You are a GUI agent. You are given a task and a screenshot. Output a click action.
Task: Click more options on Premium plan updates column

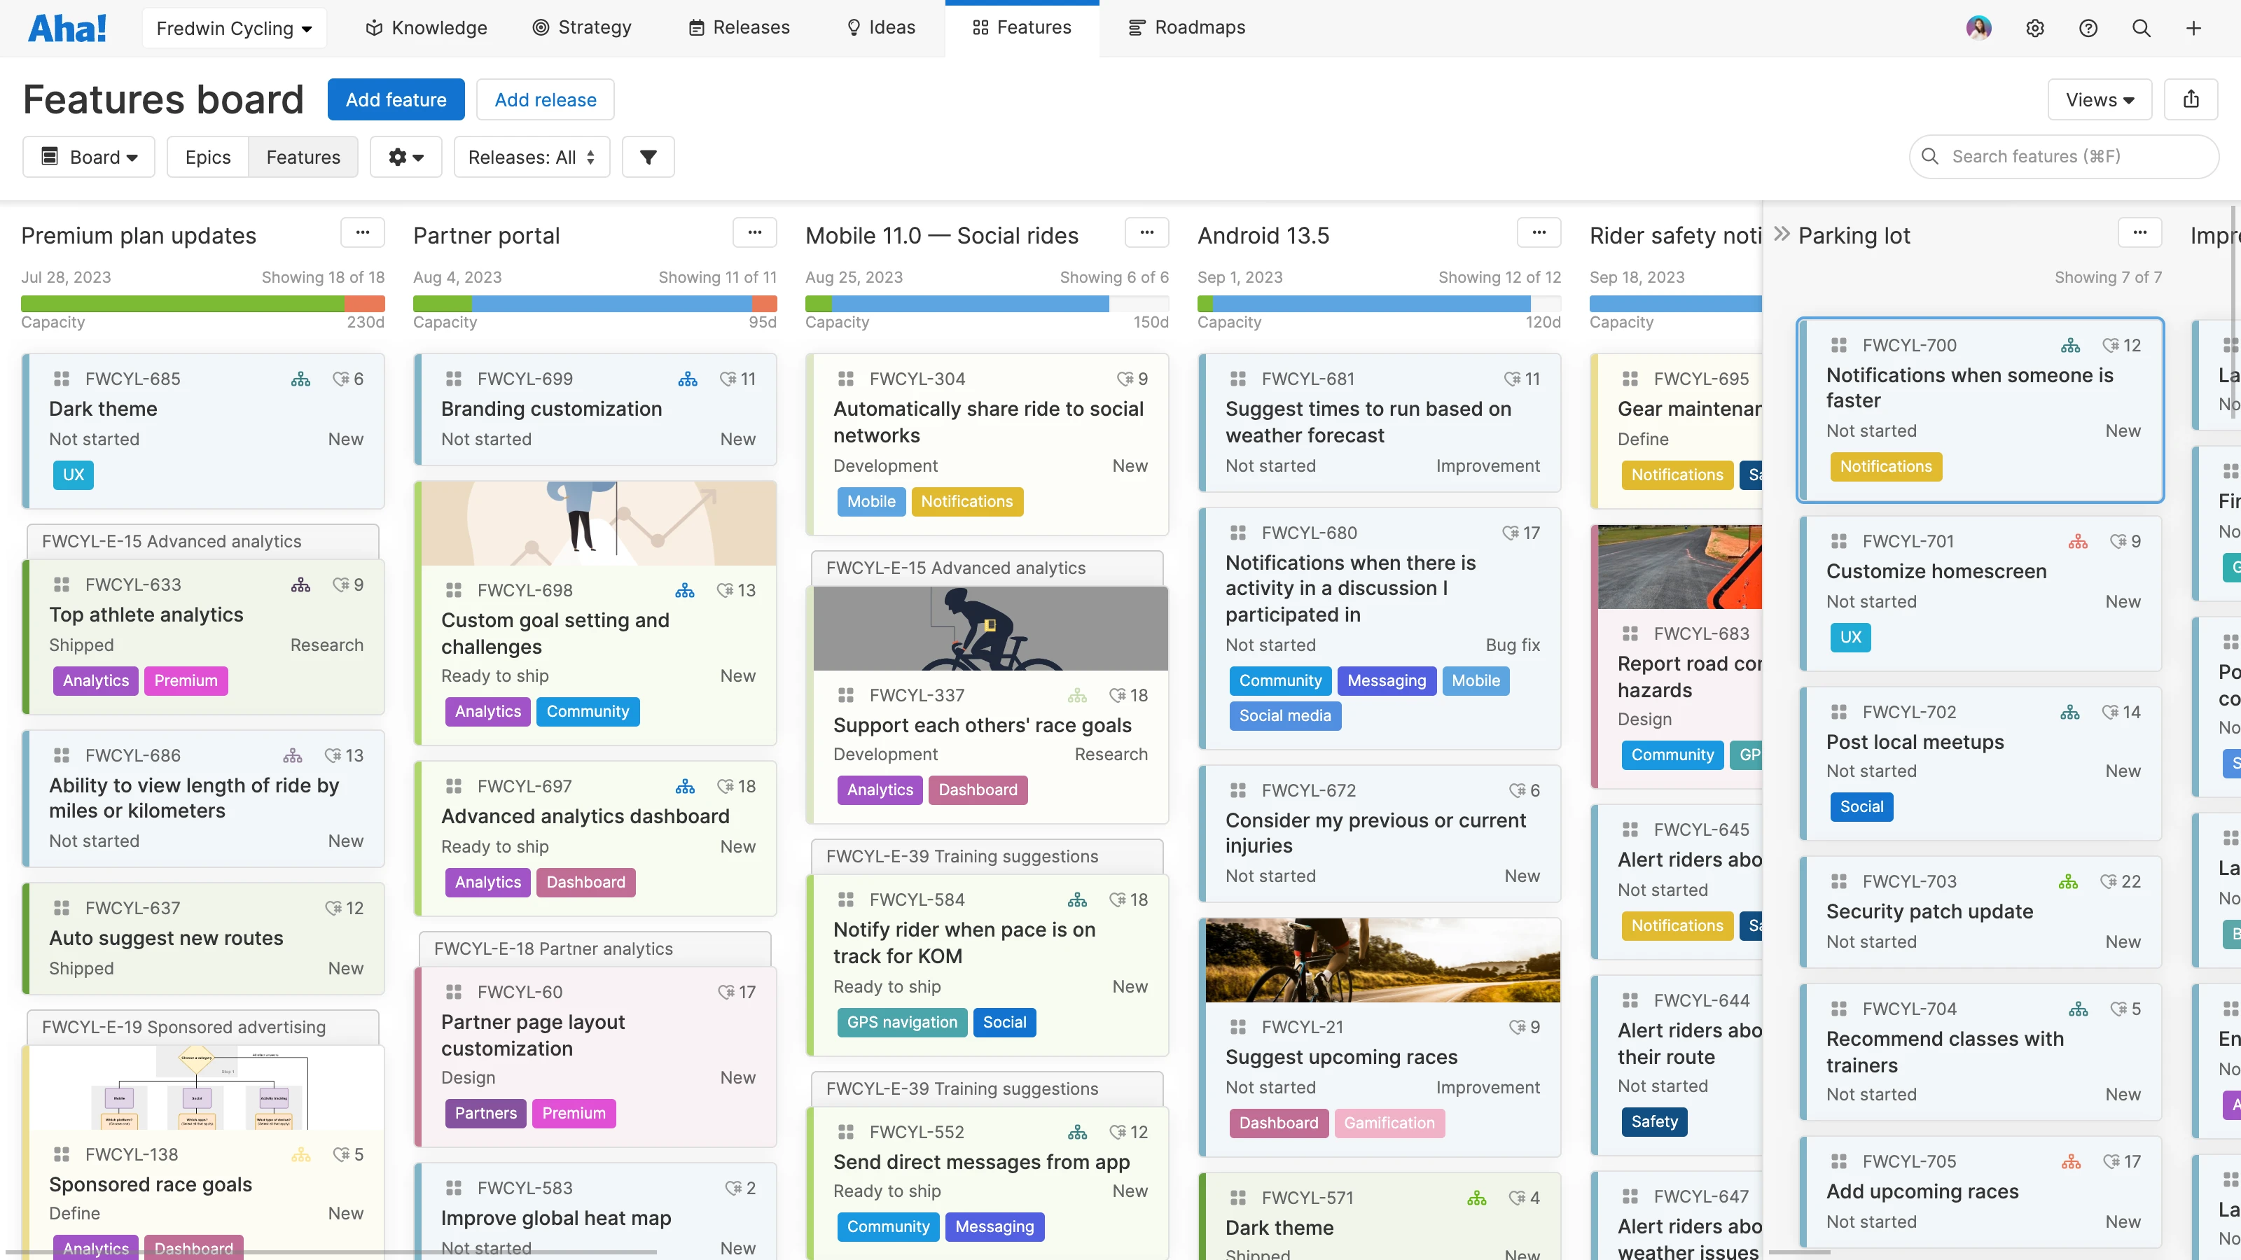[363, 232]
